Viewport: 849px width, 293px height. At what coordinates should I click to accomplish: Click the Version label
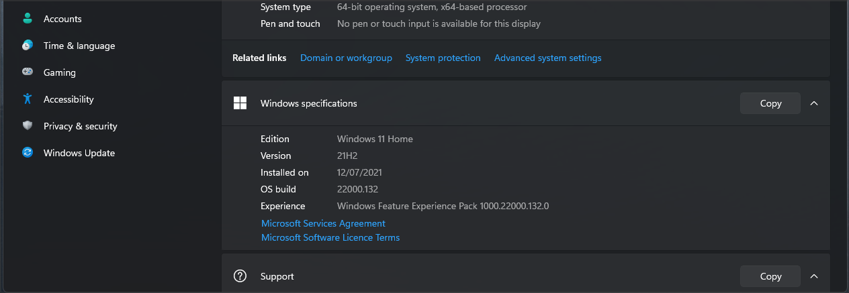coord(276,156)
